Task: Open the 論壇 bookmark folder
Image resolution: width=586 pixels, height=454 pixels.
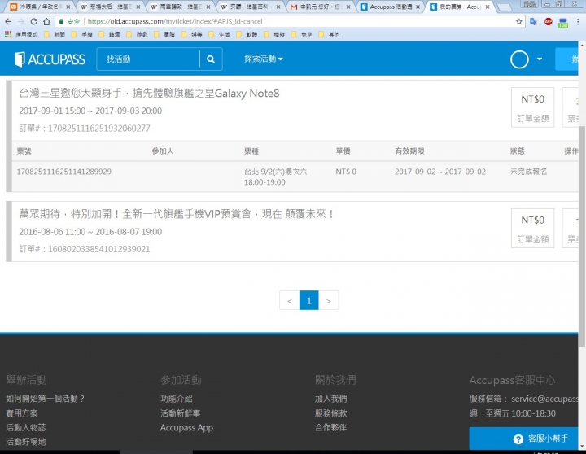Action: pyautogui.click(x=110, y=34)
